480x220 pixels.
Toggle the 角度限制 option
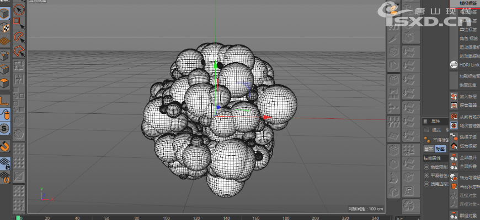pos(426,167)
